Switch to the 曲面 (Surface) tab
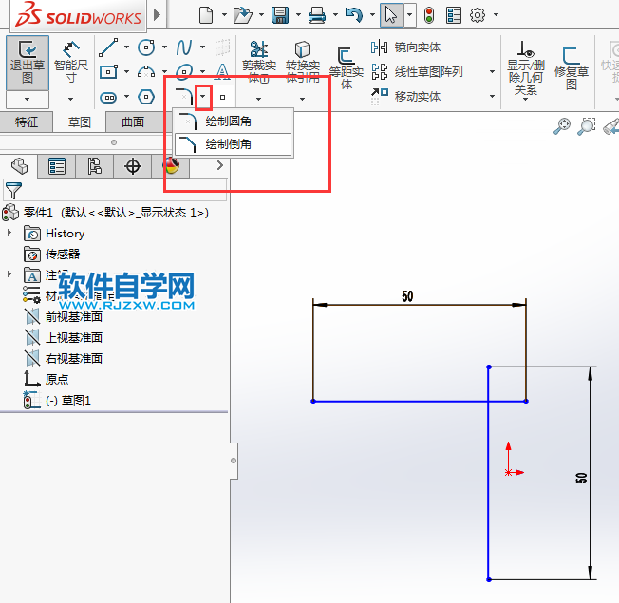Image resolution: width=619 pixels, height=603 pixels. click(133, 122)
